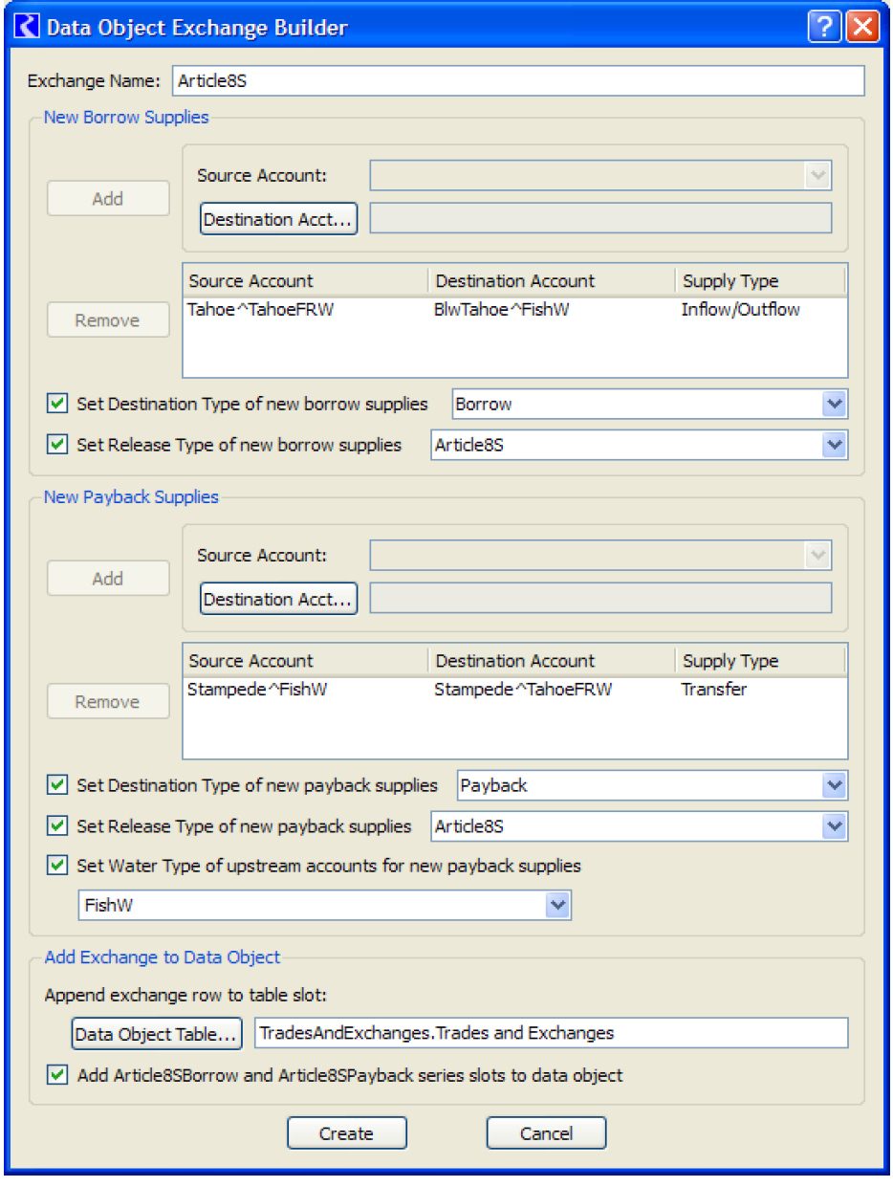Close the Data Object Exchange Builder dialog

[861, 27]
